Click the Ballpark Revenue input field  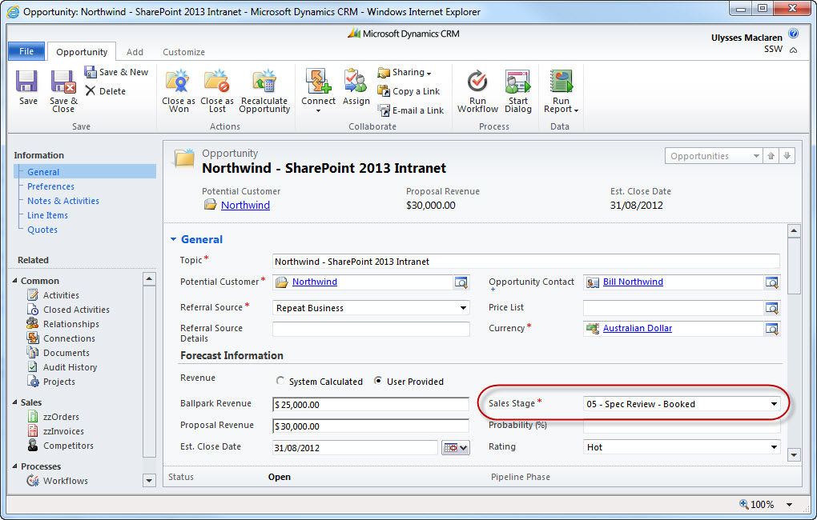(x=371, y=405)
